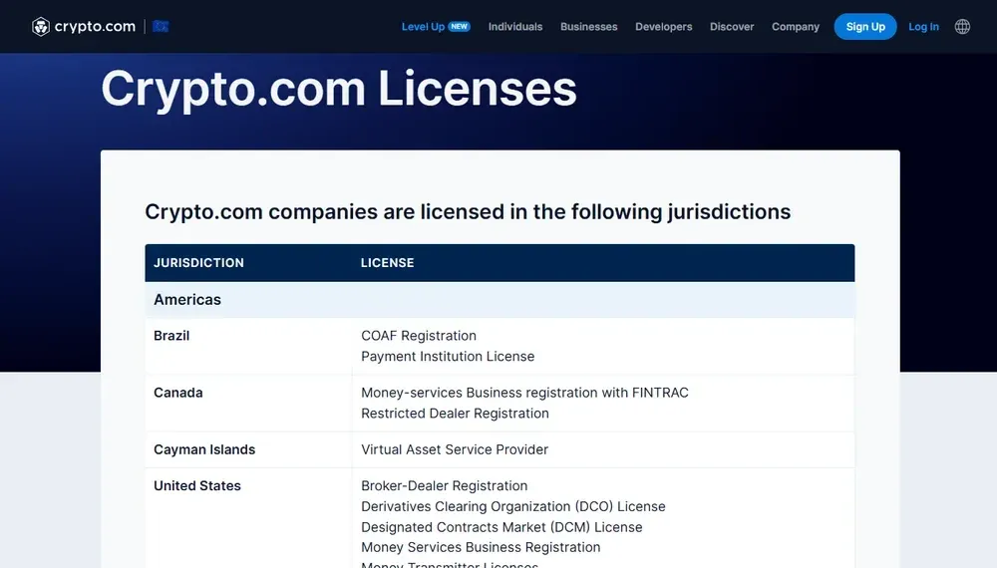
Task: Open the Developers menu
Action: pos(663,27)
